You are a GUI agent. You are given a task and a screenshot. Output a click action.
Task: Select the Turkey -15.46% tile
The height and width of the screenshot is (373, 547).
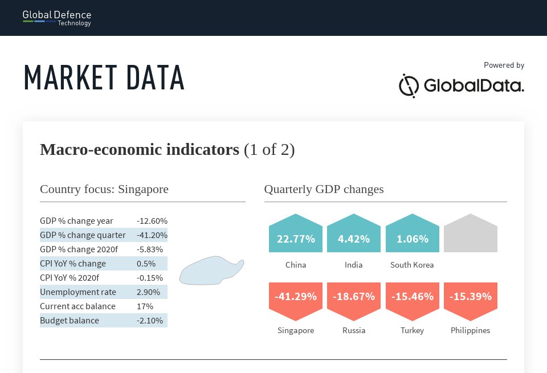(413, 302)
